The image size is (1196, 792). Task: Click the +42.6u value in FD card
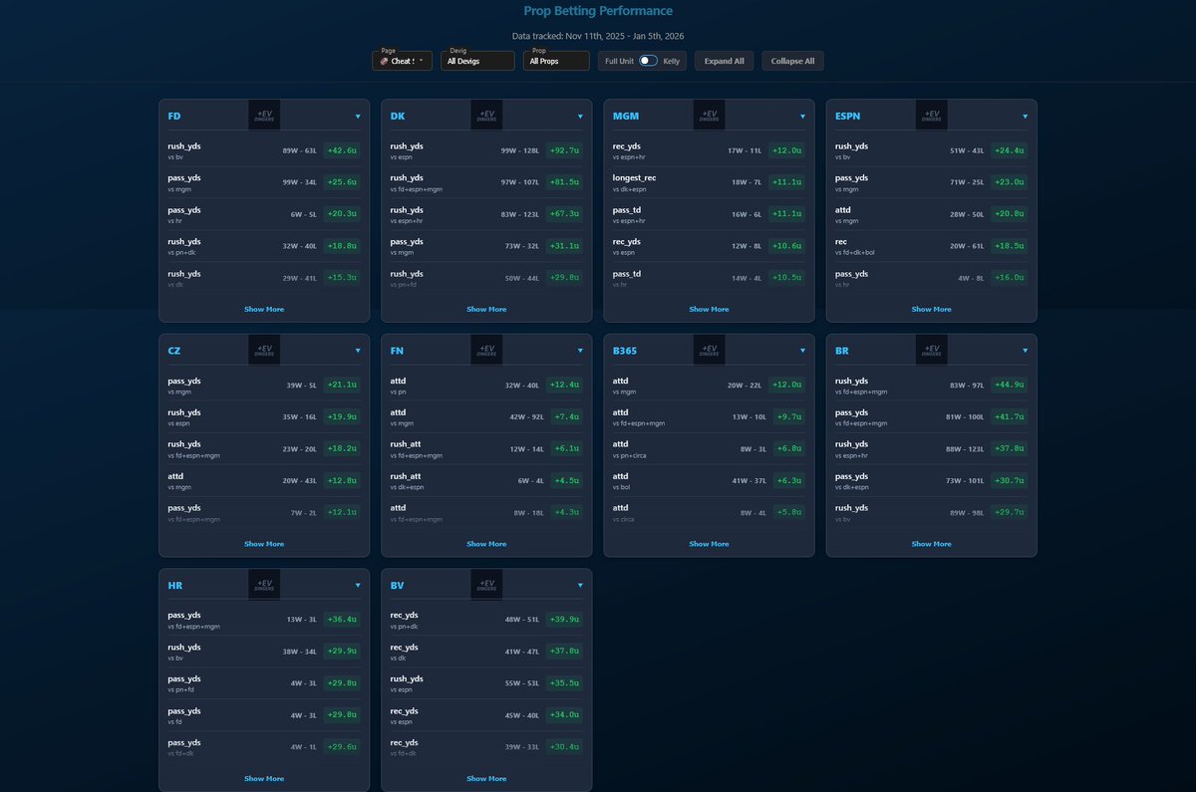click(x=342, y=150)
